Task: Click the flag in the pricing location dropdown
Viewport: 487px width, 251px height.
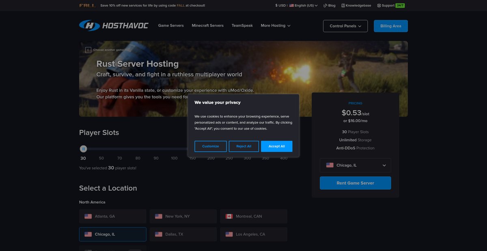Action: (330, 165)
